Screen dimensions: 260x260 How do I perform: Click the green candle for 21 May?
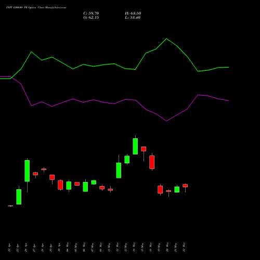point(177,189)
